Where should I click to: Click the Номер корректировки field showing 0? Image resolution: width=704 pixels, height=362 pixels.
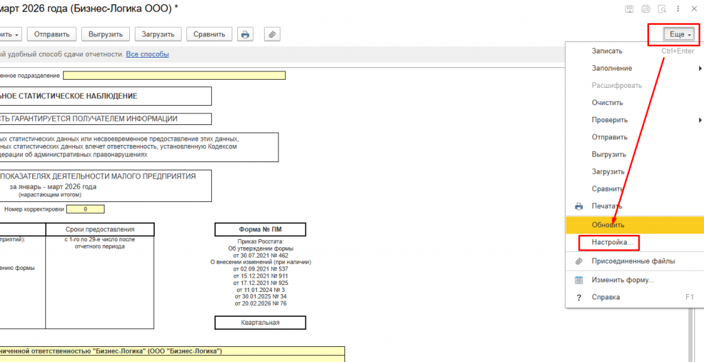(85, 209)
